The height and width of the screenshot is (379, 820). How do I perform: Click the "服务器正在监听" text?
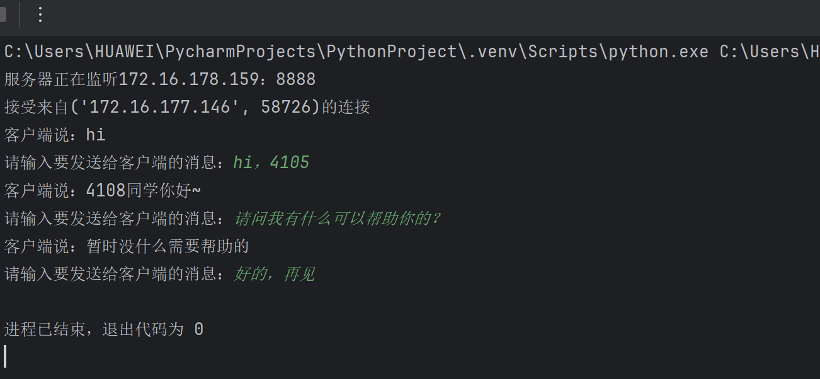61,79
